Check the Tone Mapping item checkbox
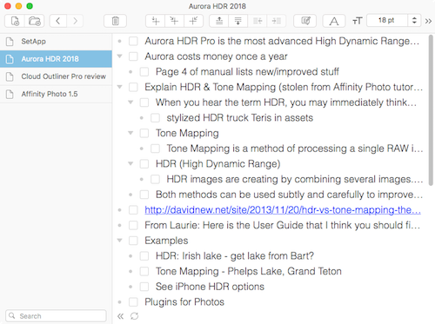This screenshot has height=324, width=435. point(144,133)
